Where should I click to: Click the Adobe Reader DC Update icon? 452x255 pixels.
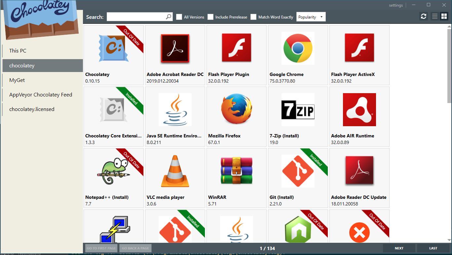point(359,170)
